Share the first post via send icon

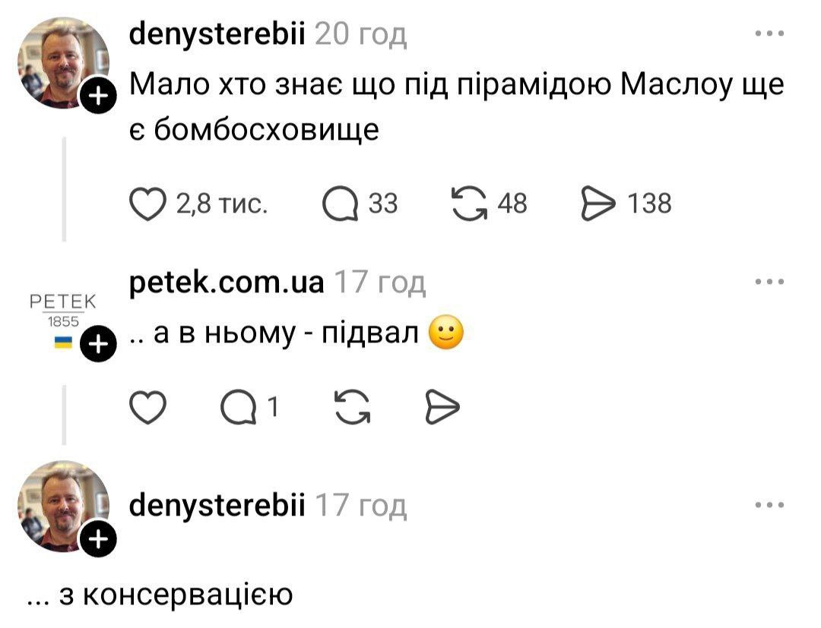point(598,204)
